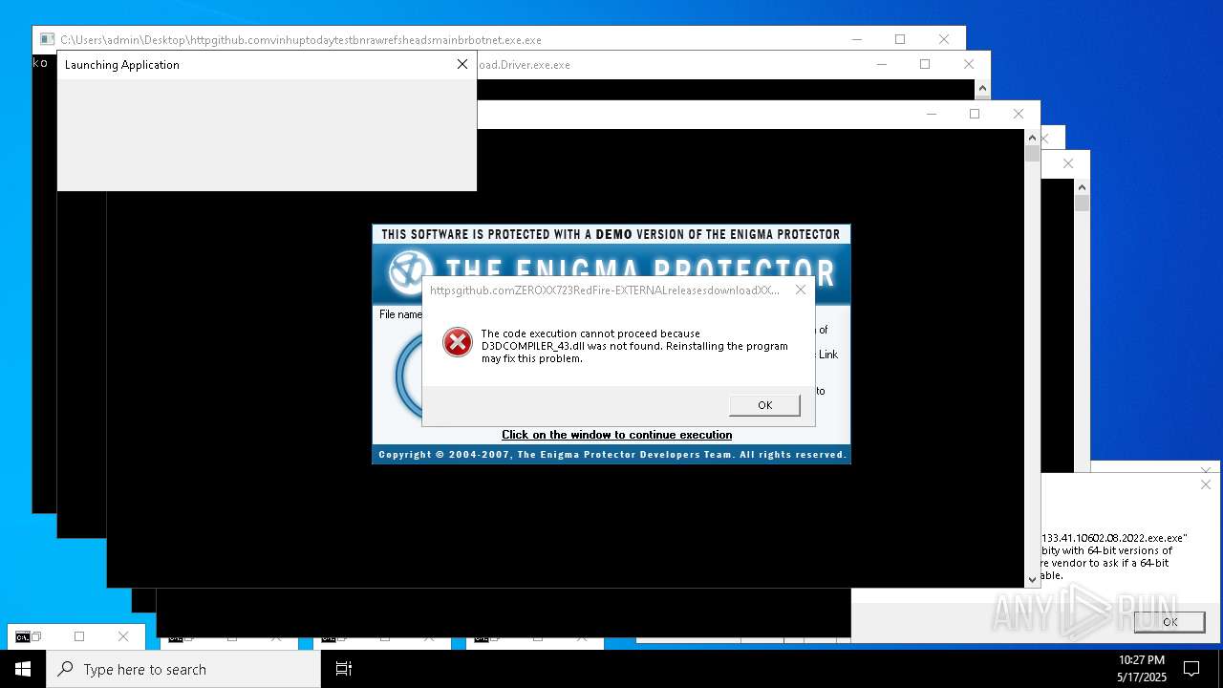Click OK in the 64-bit compatibility dialog
The width and height of the screenshot is (1223, 688).
click(x=1169, y=621)
